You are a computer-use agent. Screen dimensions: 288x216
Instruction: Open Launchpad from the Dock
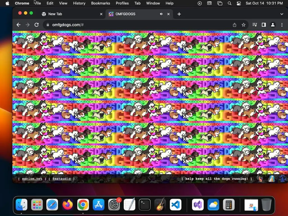point(37,205)
